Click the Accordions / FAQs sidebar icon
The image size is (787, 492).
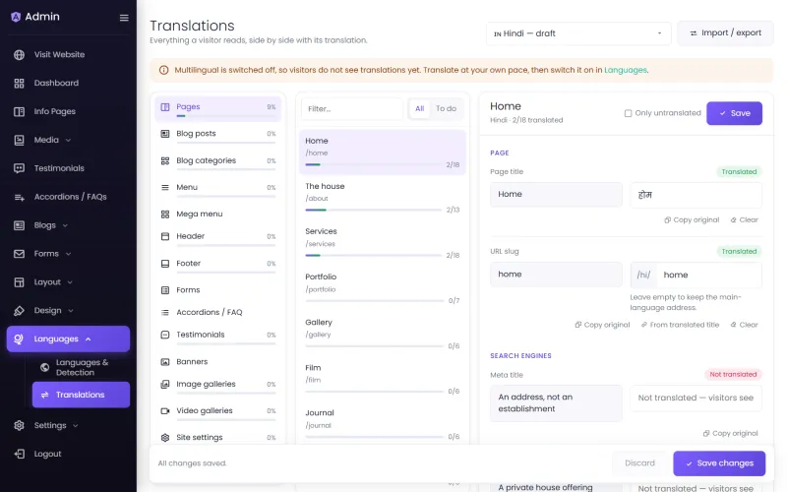[x=19, y=197]
